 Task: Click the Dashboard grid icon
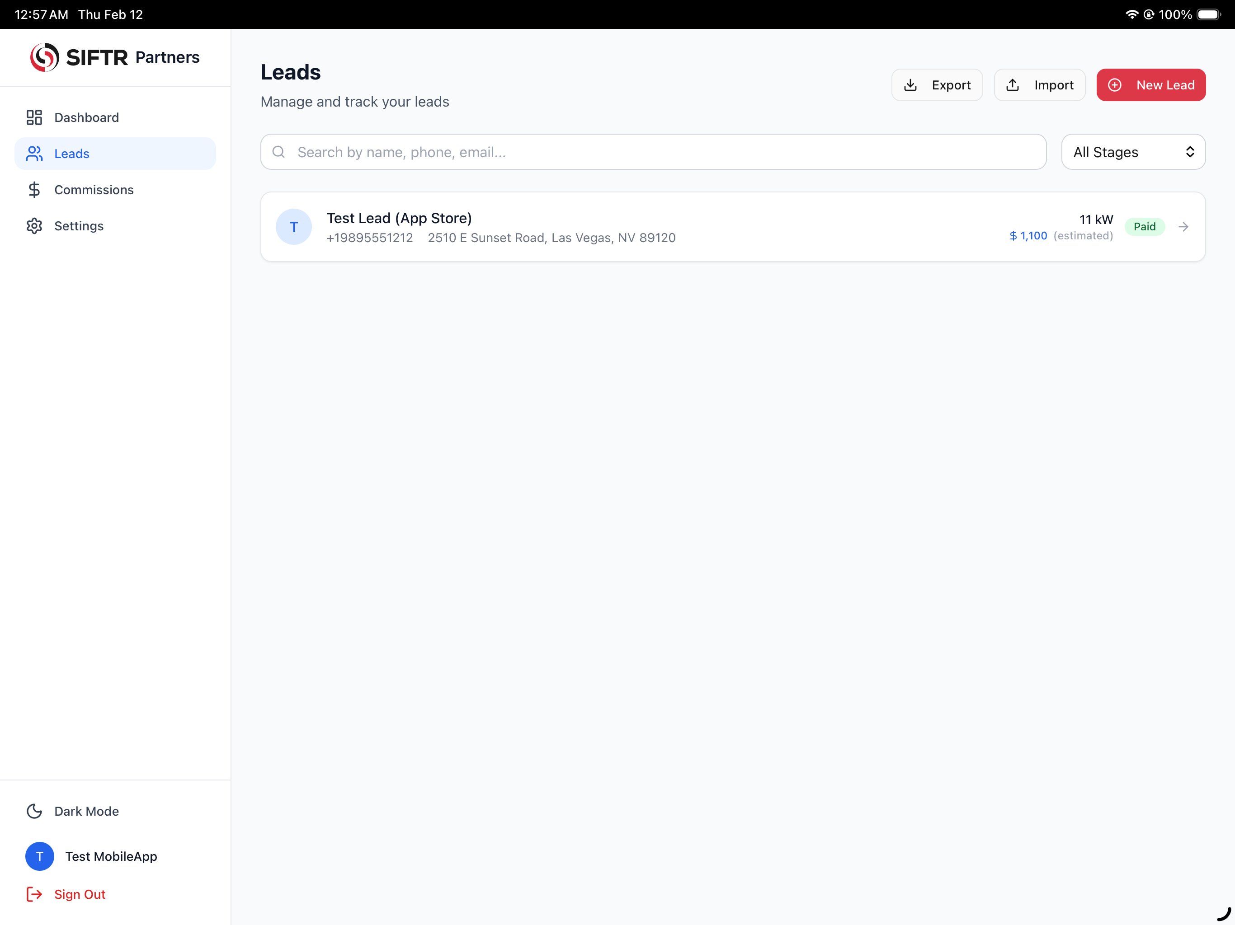(34, 117)
